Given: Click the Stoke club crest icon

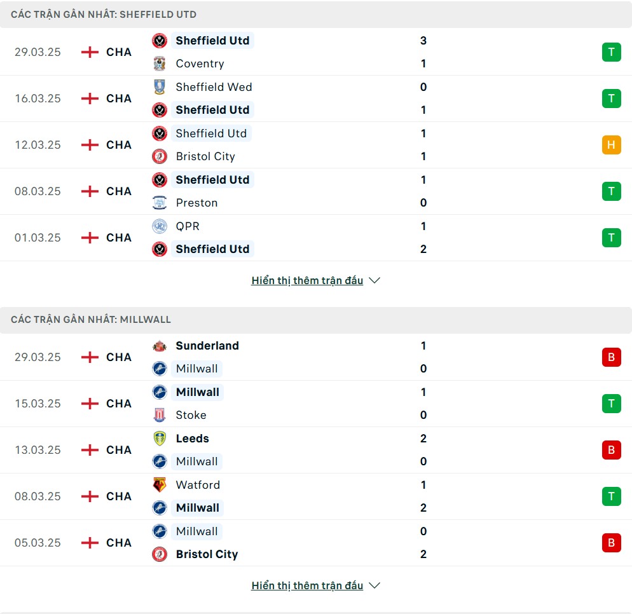Looking at the screenshot, I should pyautogui.click(x=160, y=415).
